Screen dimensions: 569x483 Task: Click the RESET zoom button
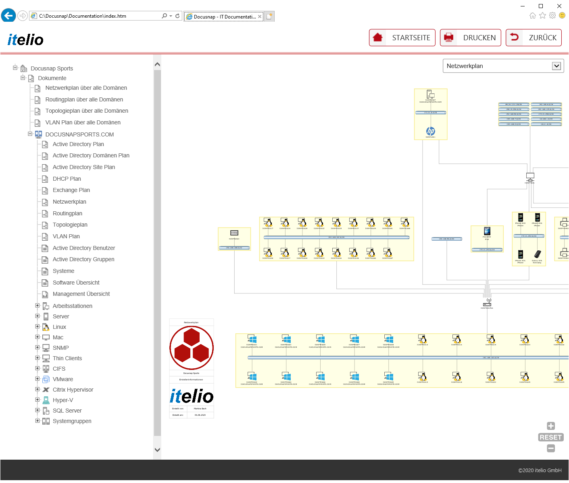[x=551, y=437]
